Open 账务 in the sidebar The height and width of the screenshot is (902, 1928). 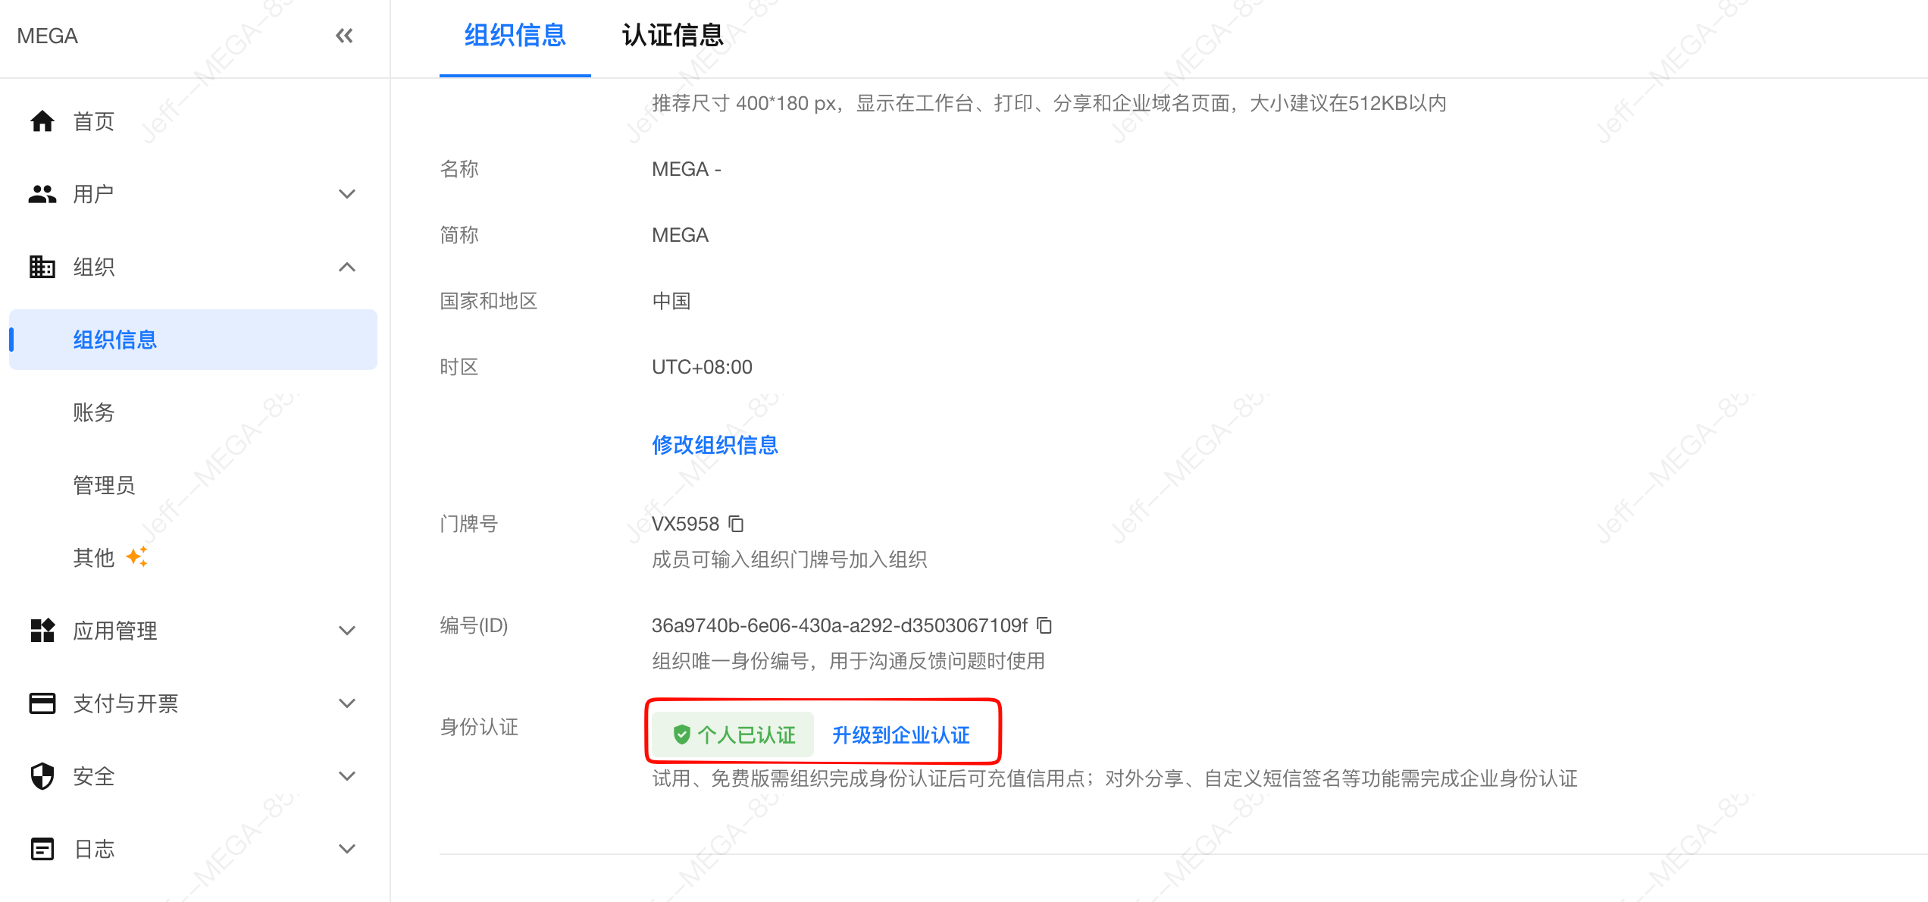(x=94, y=412)
